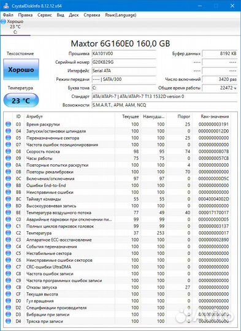
Task: Click status icon for 04 Запуски/остановки шпинделя
Action: [8, 131]
